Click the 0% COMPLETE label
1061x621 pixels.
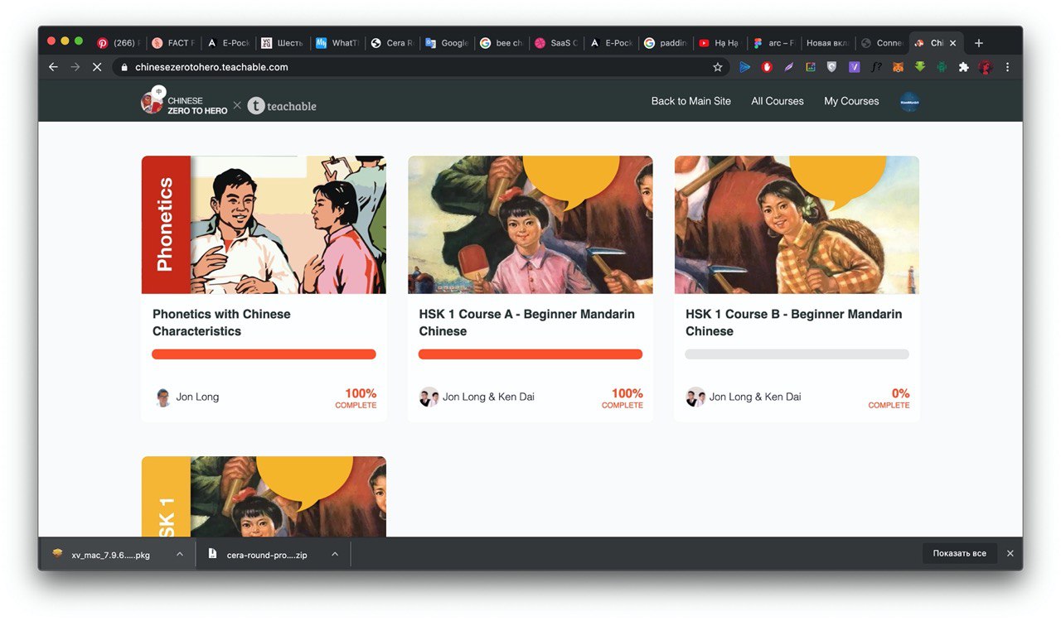coord(889,398)
